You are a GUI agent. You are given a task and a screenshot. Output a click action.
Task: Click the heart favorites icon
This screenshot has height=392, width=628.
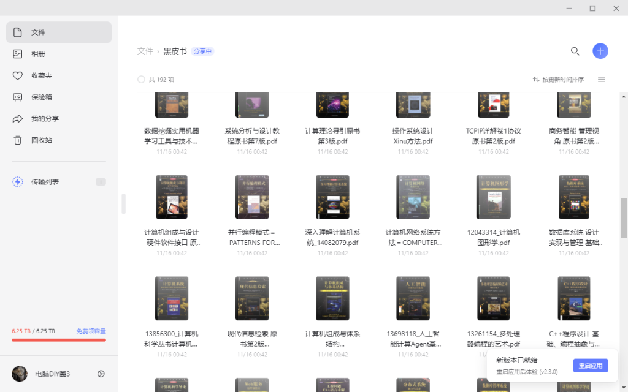point(18,75)
